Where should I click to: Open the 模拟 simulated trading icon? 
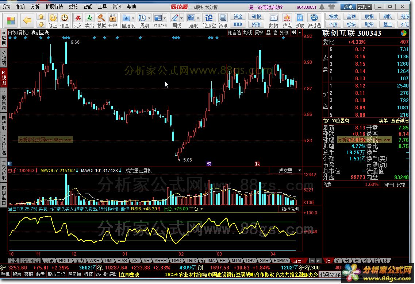pos(101,21)
